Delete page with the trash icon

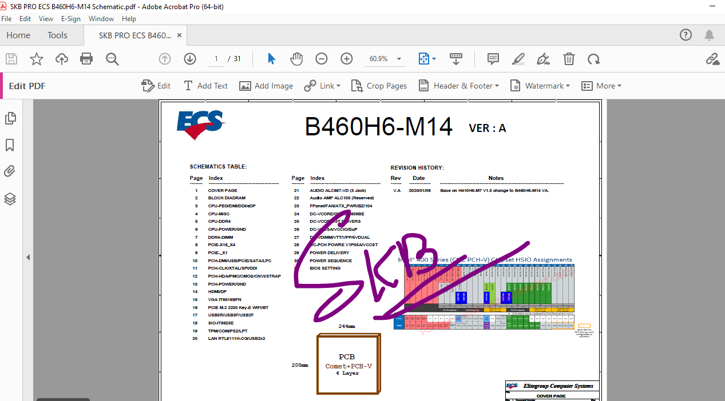click(569, 59)
